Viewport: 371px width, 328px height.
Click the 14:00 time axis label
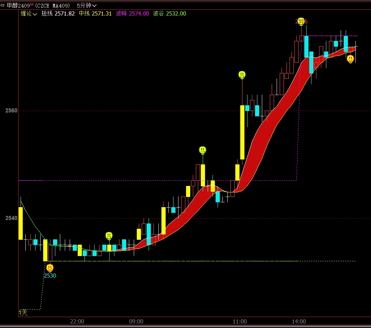[x=299, y=322]
